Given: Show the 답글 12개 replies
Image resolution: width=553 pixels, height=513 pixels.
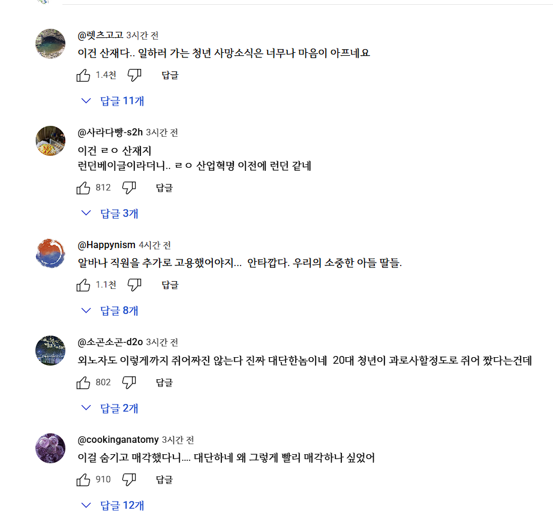Looking at the screenshot, I should pyautogui.click(x=113, y=505).
